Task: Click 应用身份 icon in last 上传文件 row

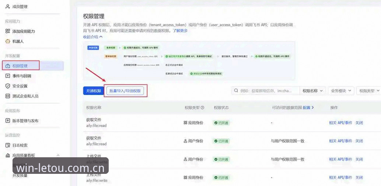Action: pyautogui.click(x=185, y=178)
